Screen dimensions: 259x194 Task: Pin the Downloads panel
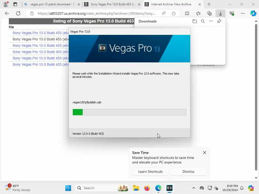click(x=219, y=21)
